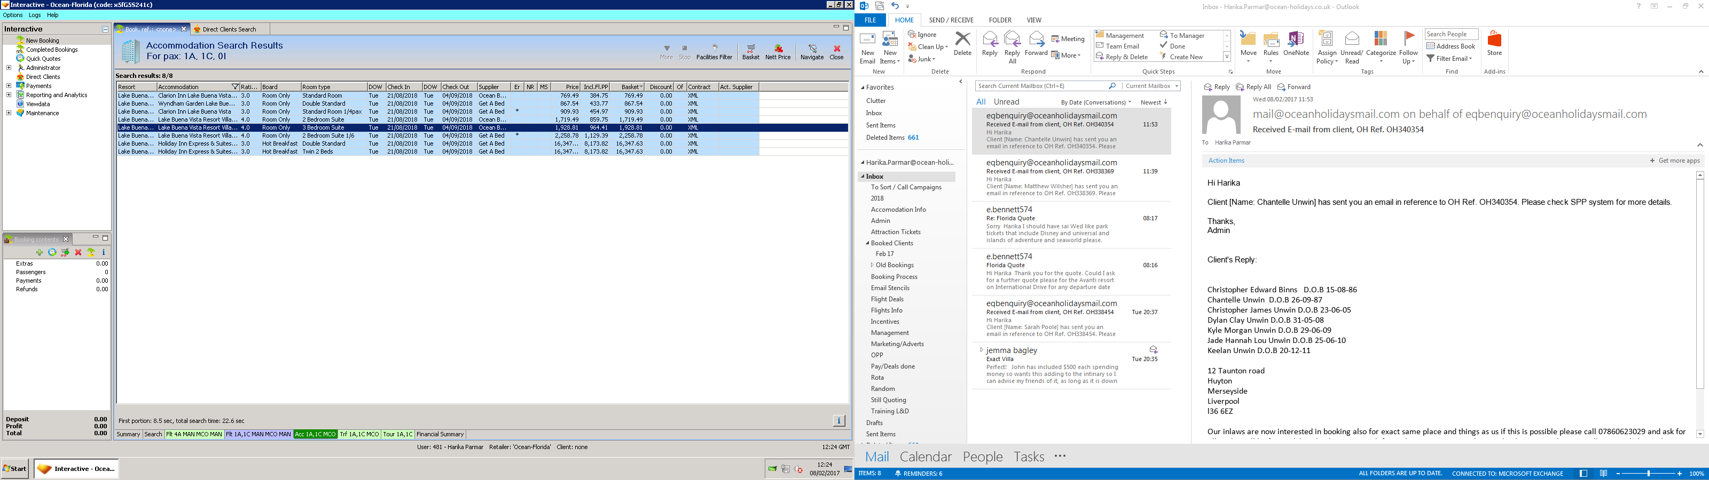Expand the Administrator tree node
1709x480 pixels.
coord(9,68)
